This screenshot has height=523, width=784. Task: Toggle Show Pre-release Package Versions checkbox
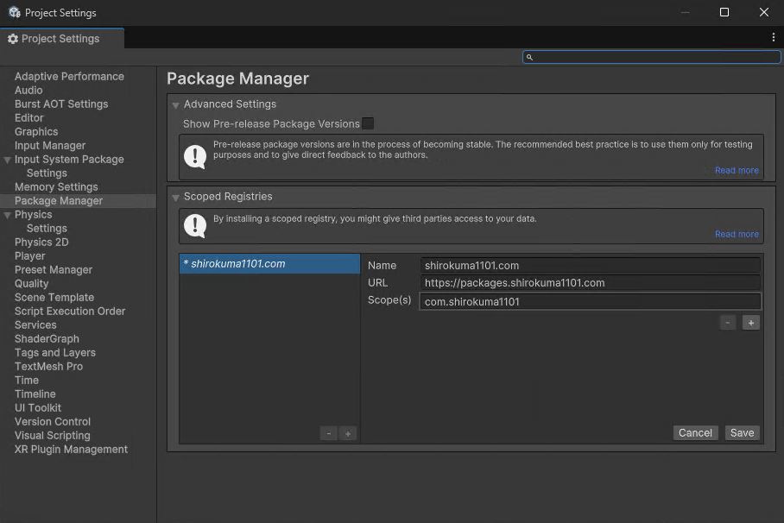click(368, 123)
